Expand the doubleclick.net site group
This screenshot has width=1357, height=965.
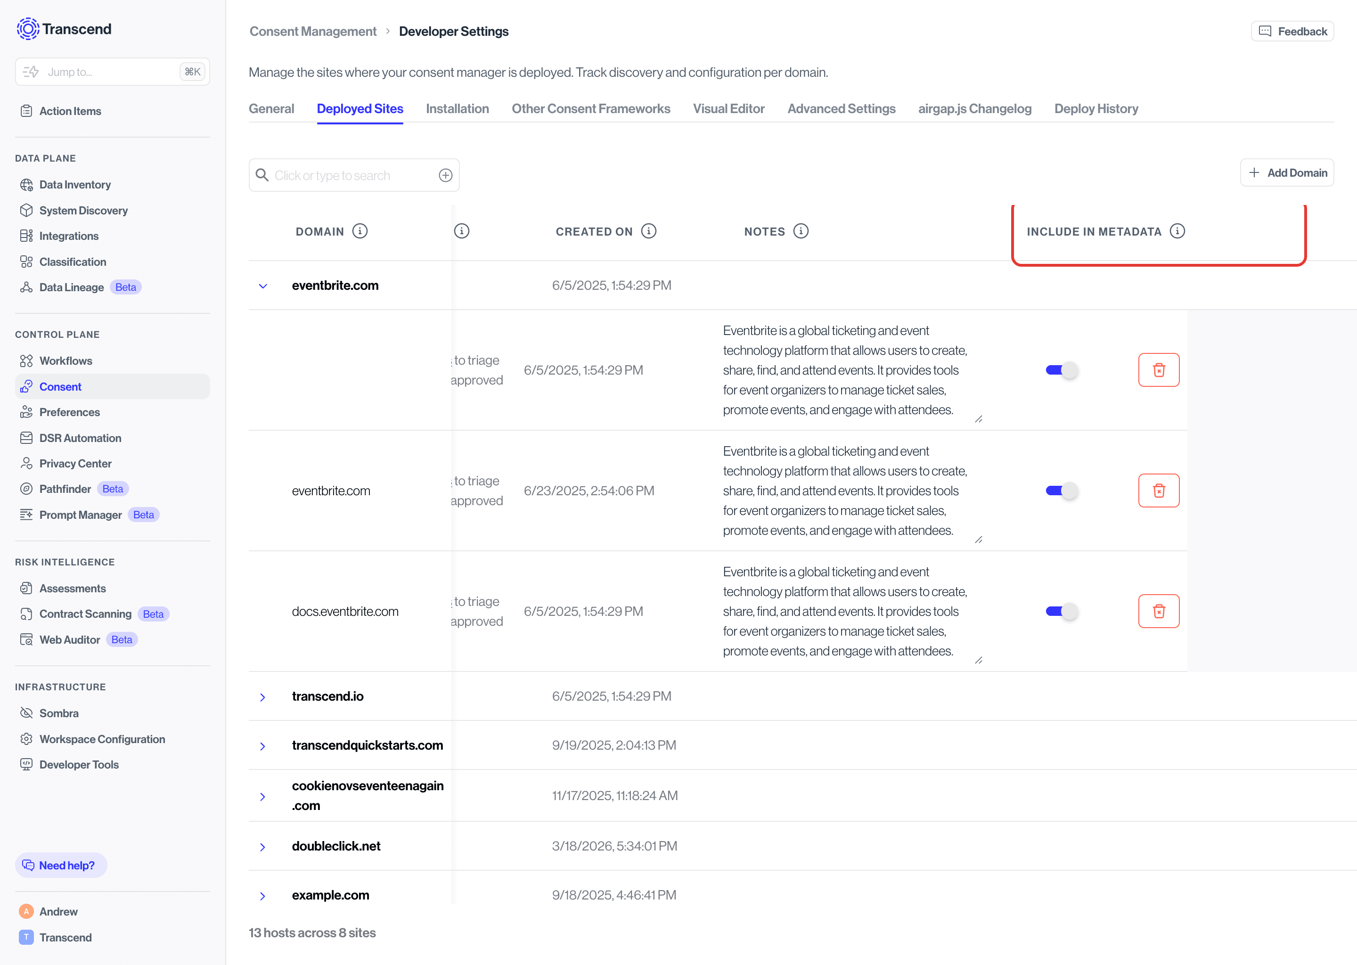263,847
